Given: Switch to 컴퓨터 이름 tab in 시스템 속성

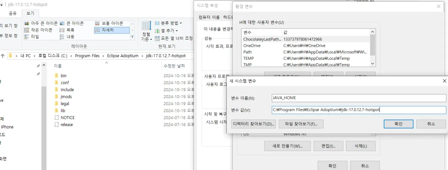Looking at the screenshot, I should [x=209, y=17].
